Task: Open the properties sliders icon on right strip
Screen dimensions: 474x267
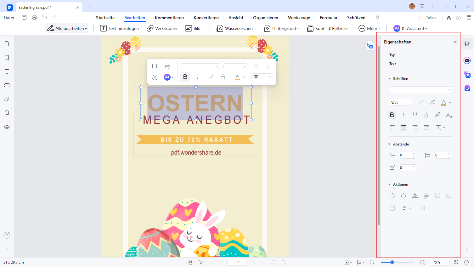Action: [x=467, y=44]
